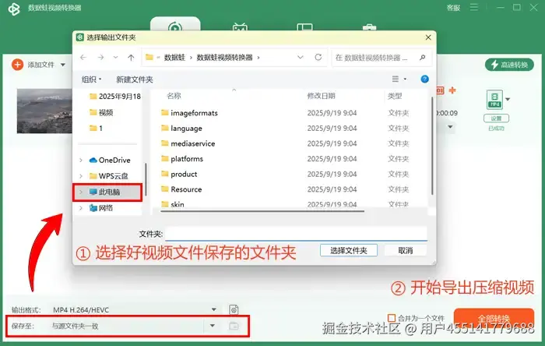545x346 pixels.
Task: Expand the WPS云盘 tree node
Action: [x=81, y=176]
